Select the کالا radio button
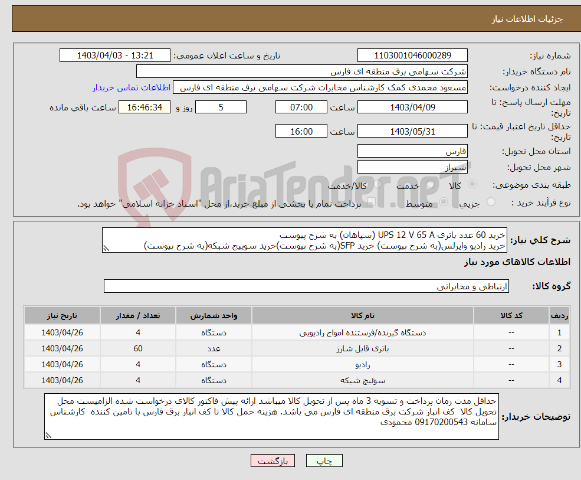The width and height of the screenshot is (581, 480). click(x=472, y=184)
